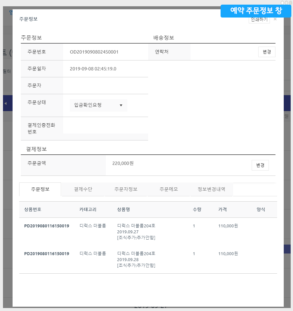Click the 상품번호 column header
Screen dimensions: 293x311
(33, 210)
